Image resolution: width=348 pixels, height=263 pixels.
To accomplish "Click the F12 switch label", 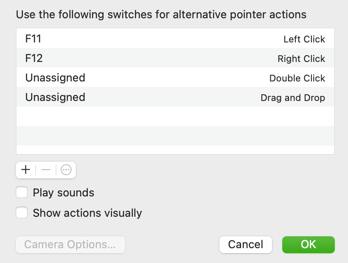I will 34,58.
